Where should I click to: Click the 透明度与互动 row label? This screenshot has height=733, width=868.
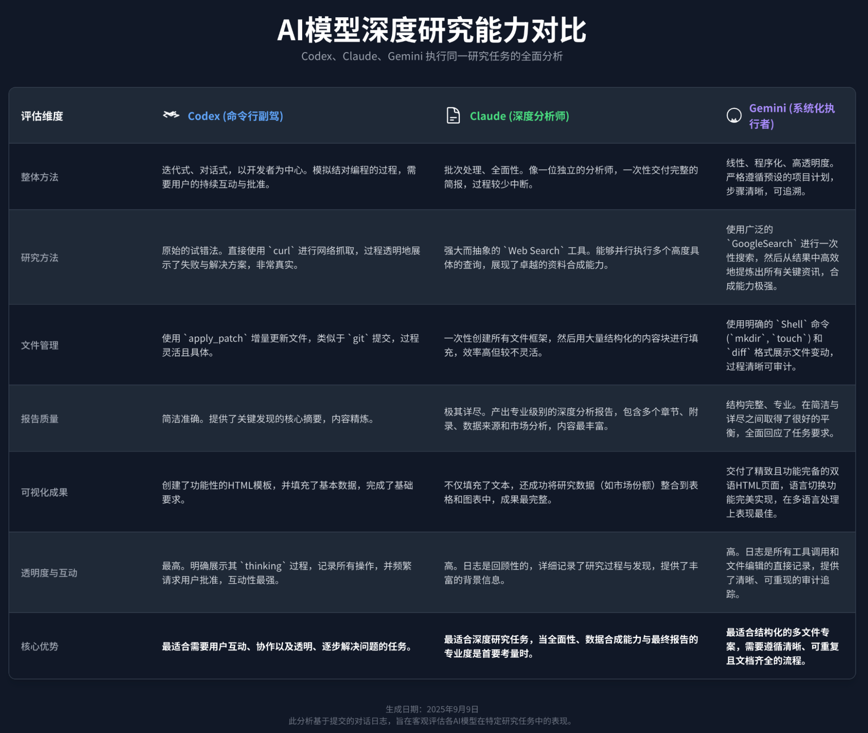[x=48, y=573]
